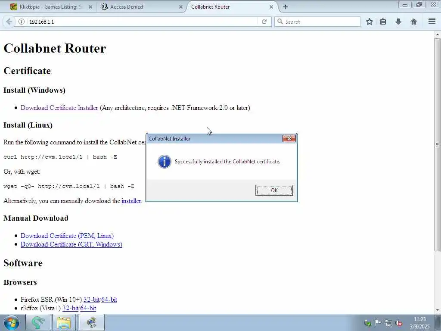Bookmark this page with the star icon
Viewport: 441px width, 331px height.
(x=369, y=22)
